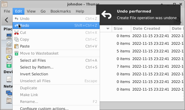Sort by Date Created column header
Image resolution: width=185 pixels, height=110 pixels.
tap(146, 28)
